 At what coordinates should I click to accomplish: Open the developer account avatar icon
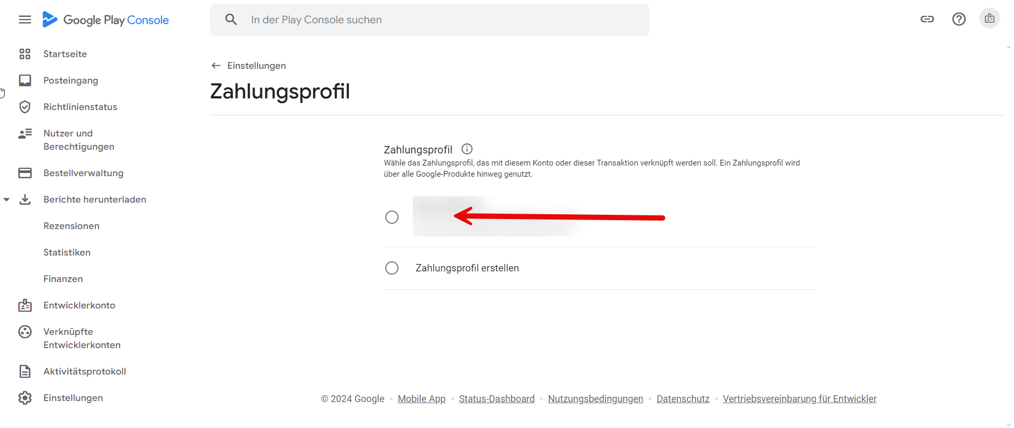point(990,19)
